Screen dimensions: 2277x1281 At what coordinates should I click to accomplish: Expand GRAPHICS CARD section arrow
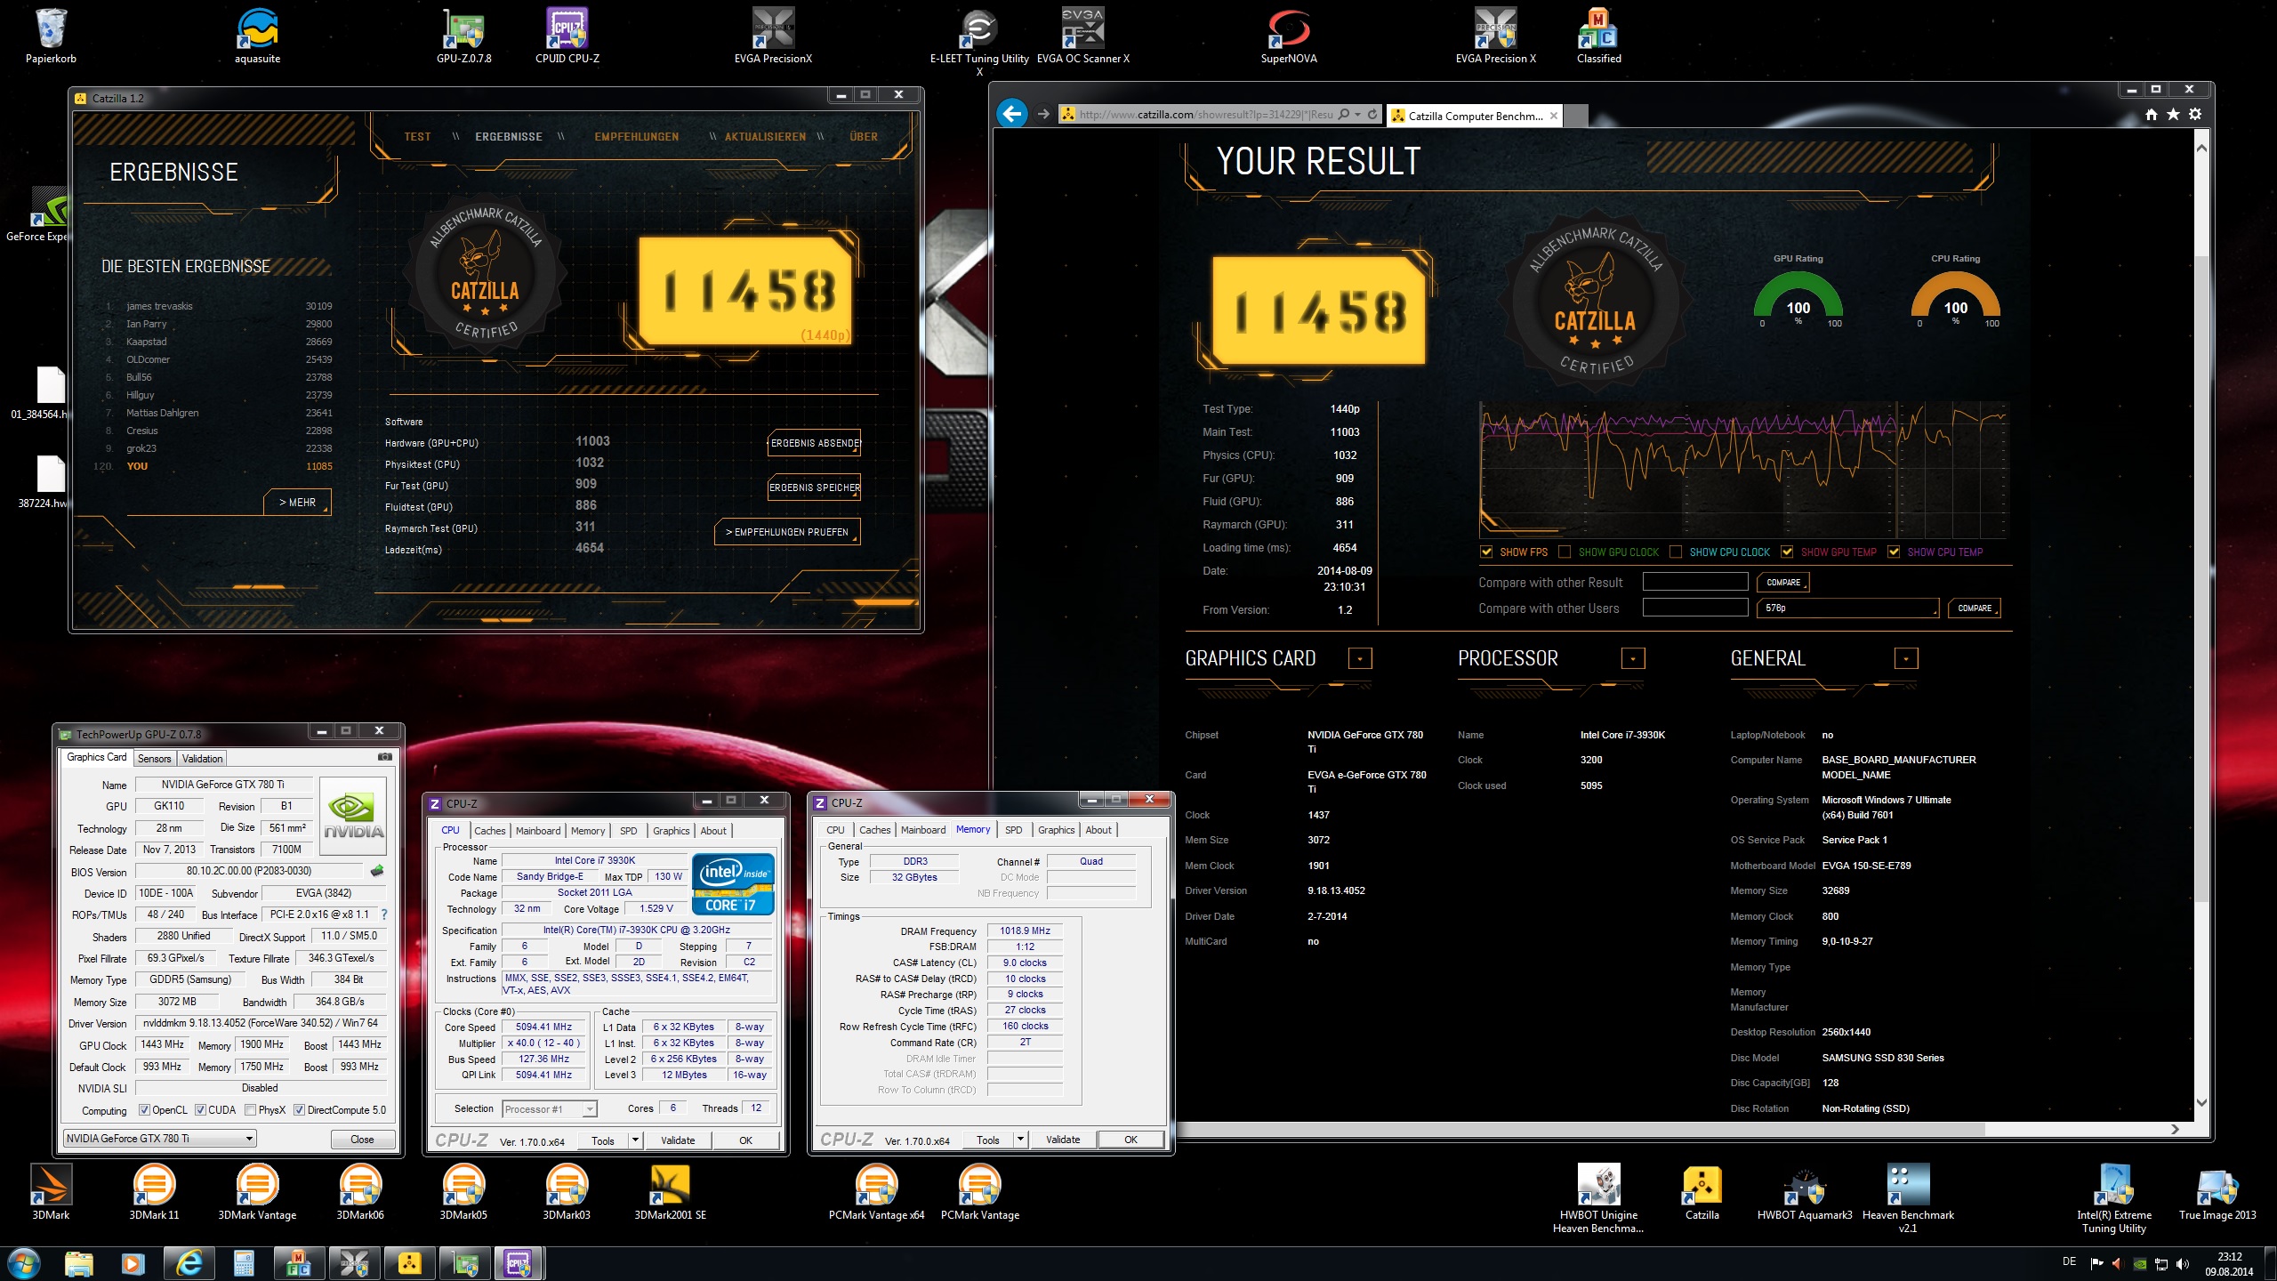pyautogui.click(x=1360, y=658)
